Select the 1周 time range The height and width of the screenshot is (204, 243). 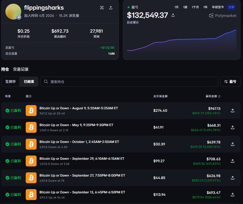point(185,7)
